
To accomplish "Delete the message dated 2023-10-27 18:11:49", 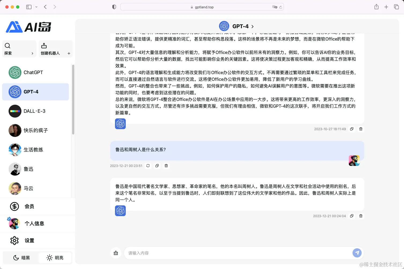I will (361, 129).
